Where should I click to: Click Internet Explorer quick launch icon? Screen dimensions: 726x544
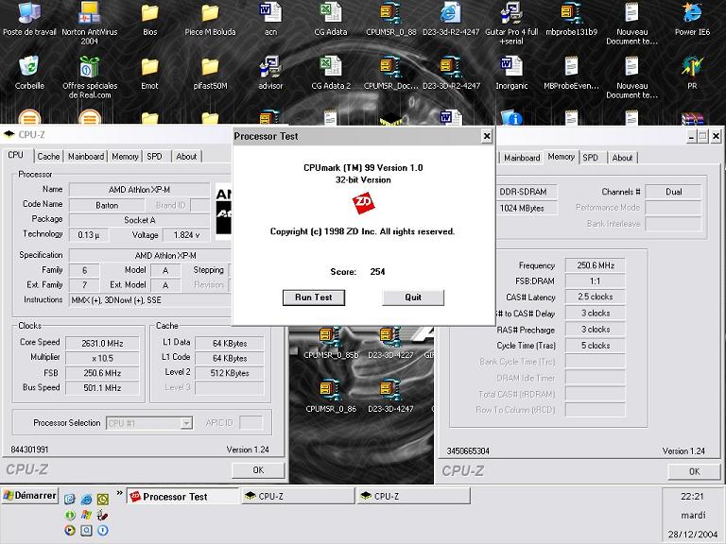(86, 499)
